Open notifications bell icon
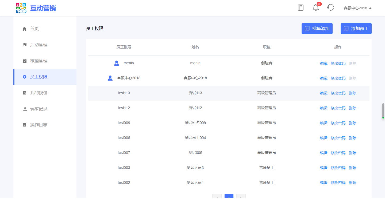The image size is (385, 202). (x=316, y=8)
